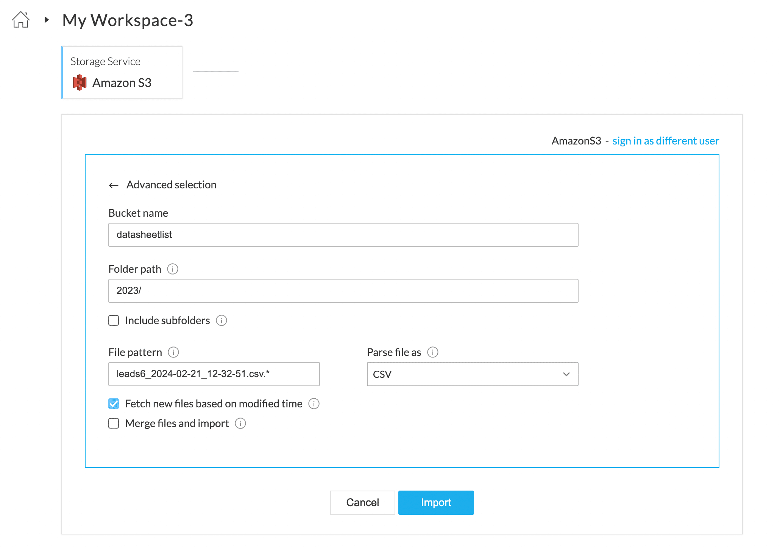The width and height of the screenshot is (780, 553).
Task: Click info icon for Fetch new files
Action: pyautogui.click(x=314, y=404)
